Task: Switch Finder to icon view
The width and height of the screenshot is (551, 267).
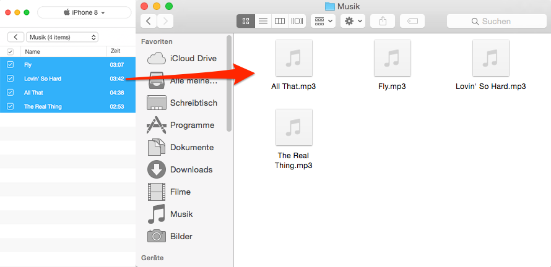Action: point(245,21)
